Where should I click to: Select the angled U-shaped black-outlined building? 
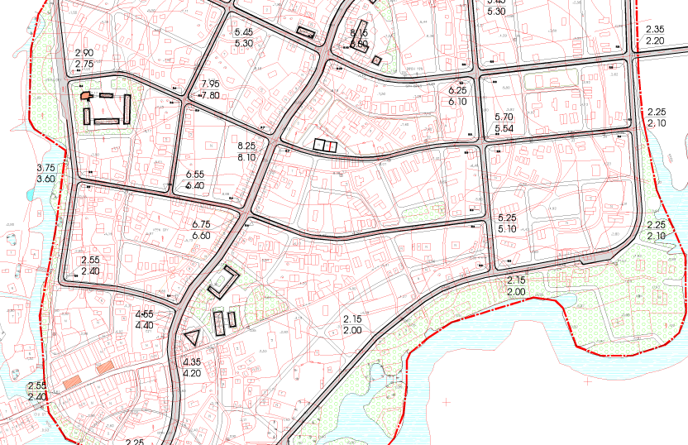(x=221, y=283)
